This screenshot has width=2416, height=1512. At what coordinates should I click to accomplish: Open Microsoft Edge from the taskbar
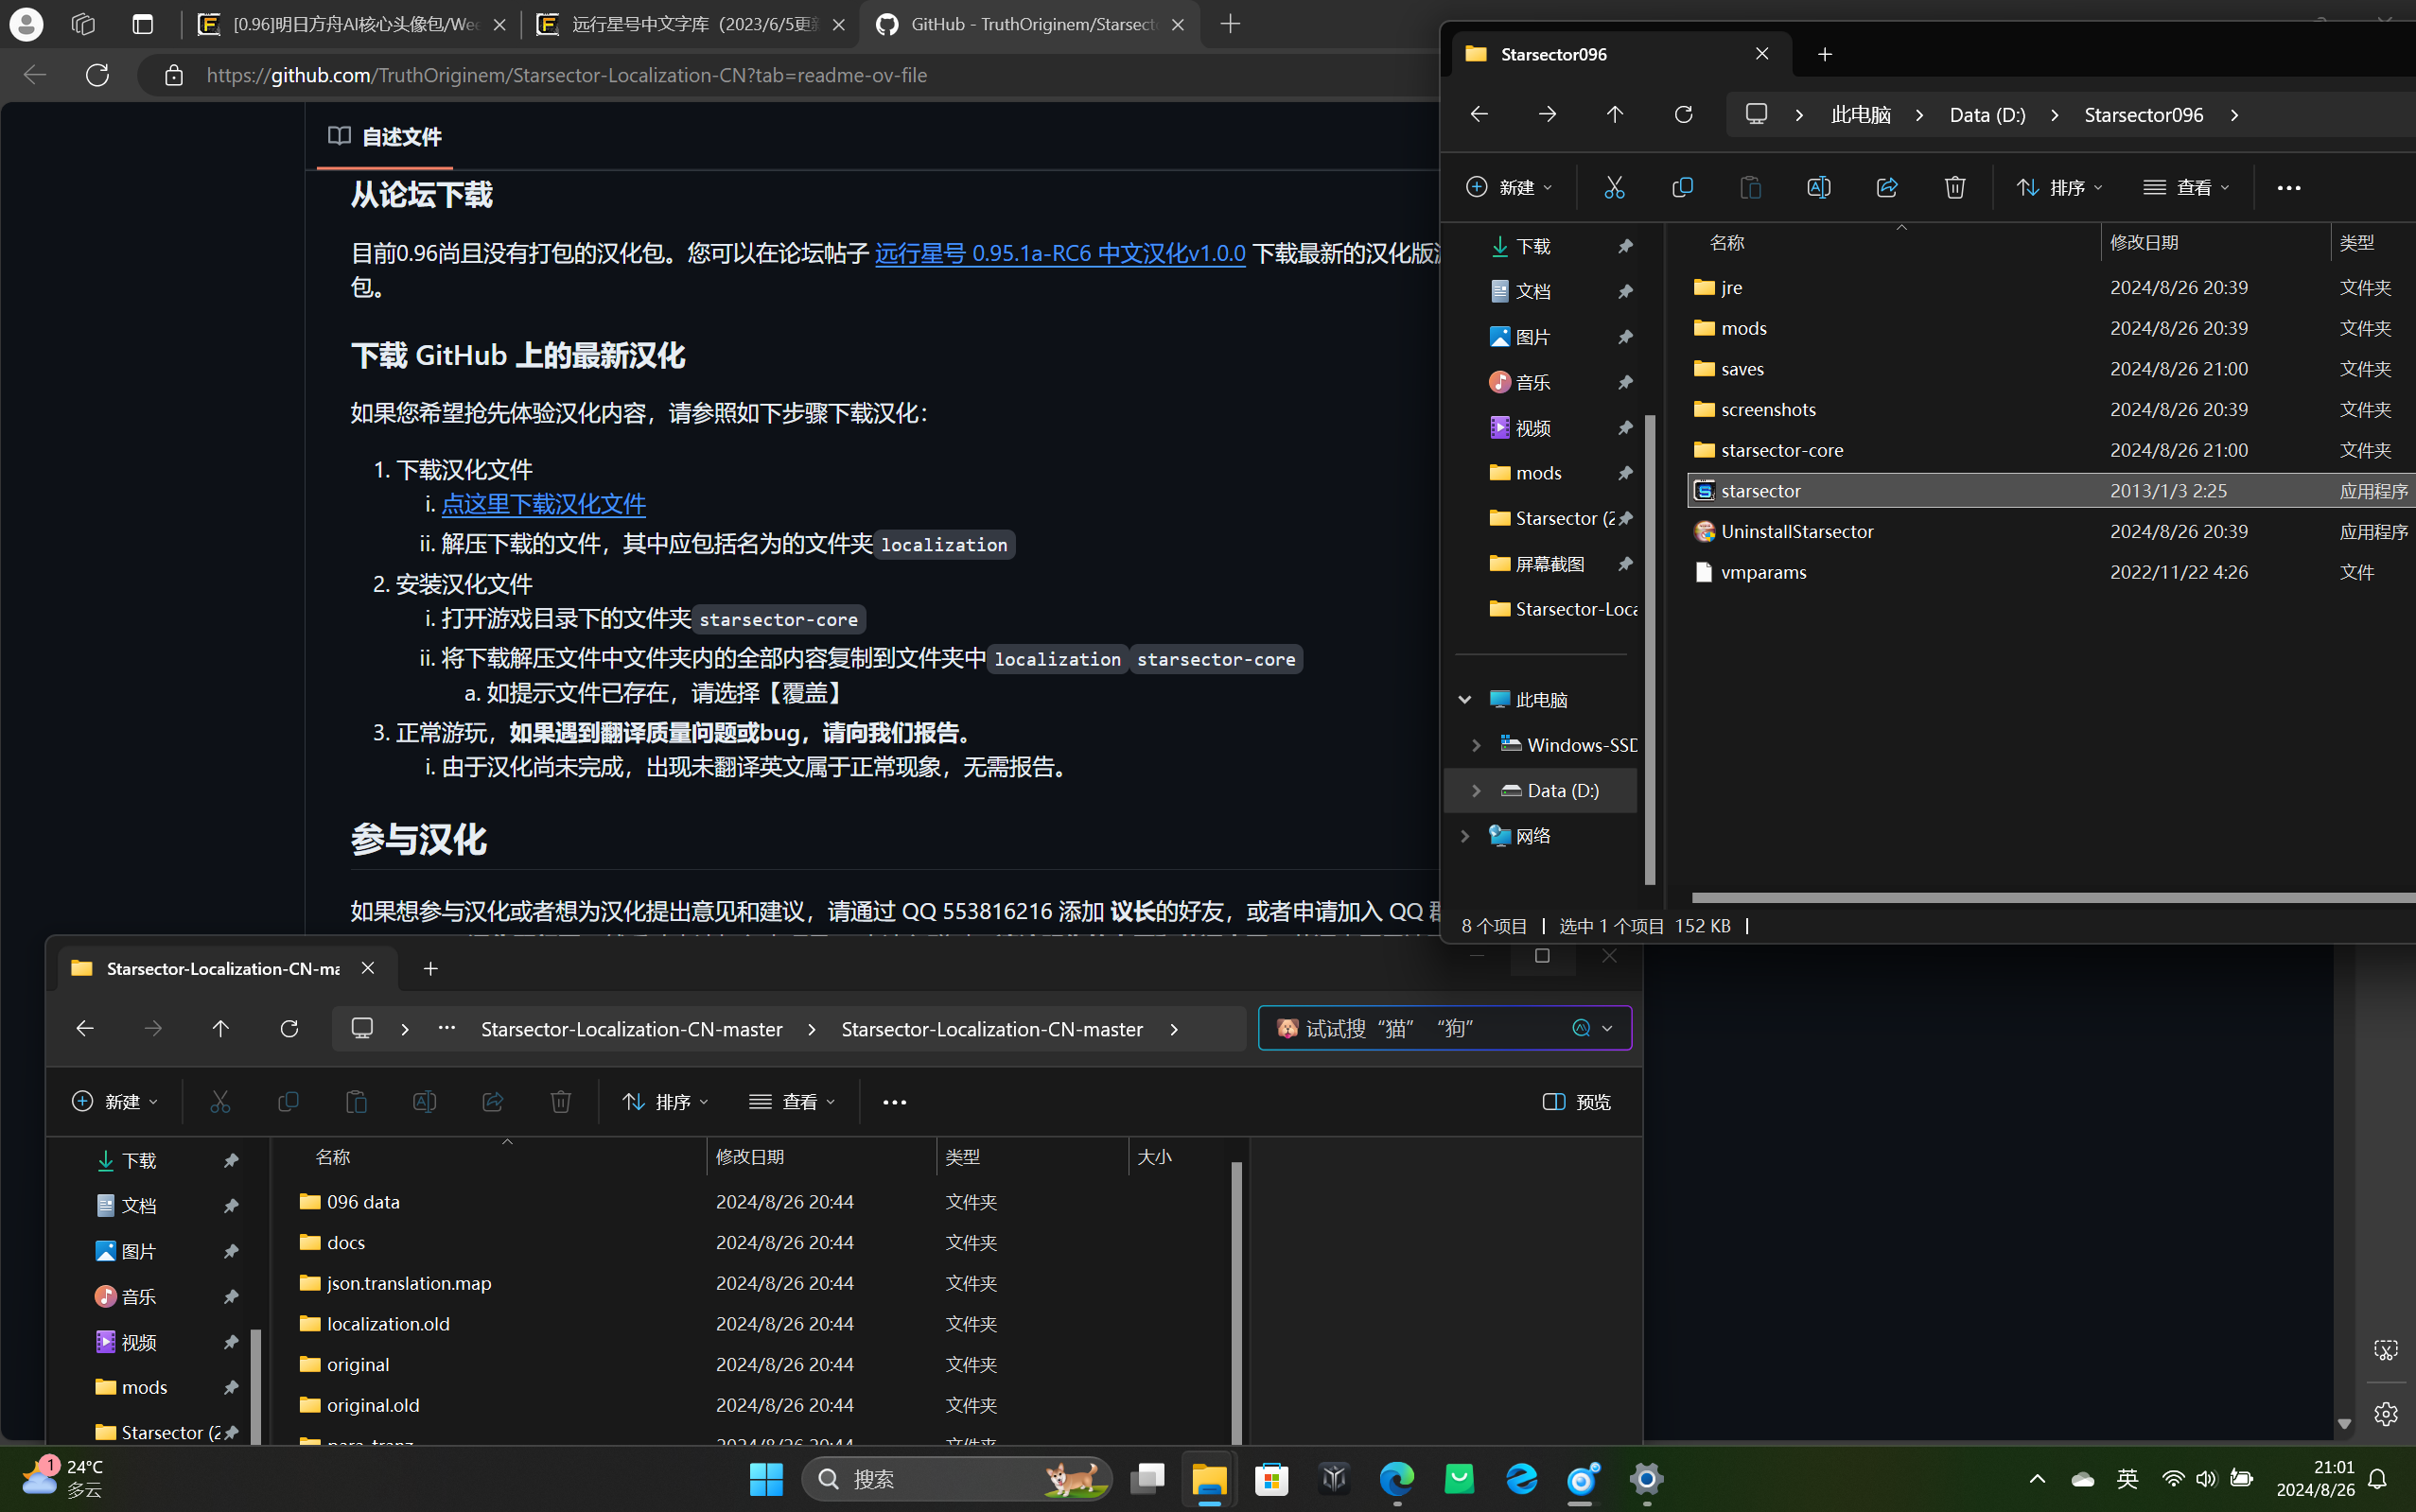tap(1396, 1481)
